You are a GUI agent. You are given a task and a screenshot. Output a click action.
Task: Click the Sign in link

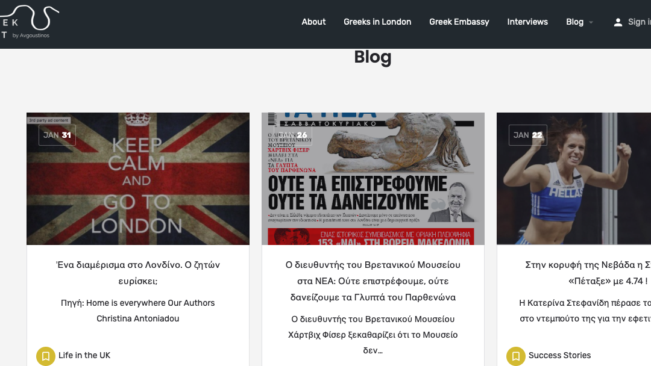tap(640, 22)
